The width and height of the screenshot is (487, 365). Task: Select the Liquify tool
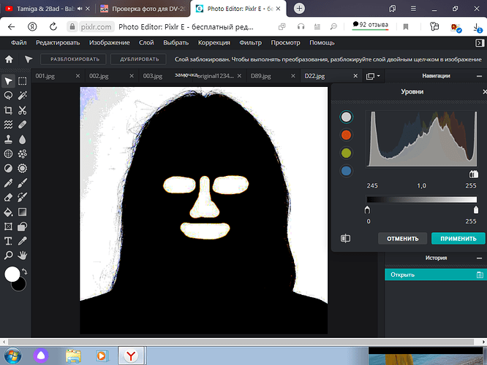click(x=8, y=125)
